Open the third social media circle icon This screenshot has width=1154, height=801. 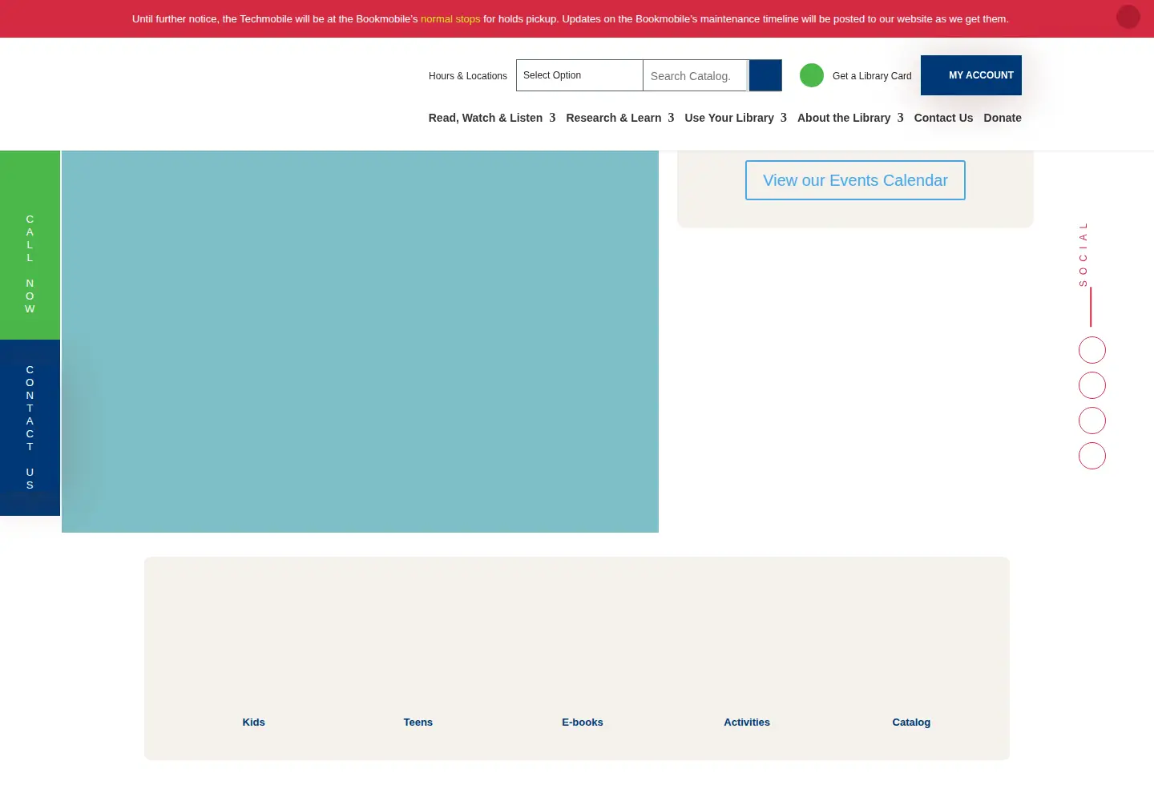point(1091,421)
